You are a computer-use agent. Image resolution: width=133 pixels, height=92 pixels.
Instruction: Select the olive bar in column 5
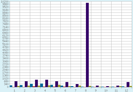[x=59, y=86]
